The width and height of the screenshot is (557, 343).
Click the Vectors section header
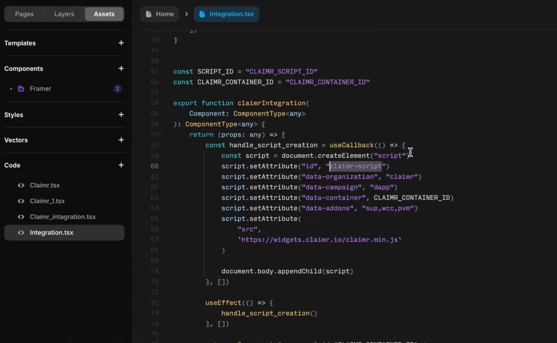point(16,140)
